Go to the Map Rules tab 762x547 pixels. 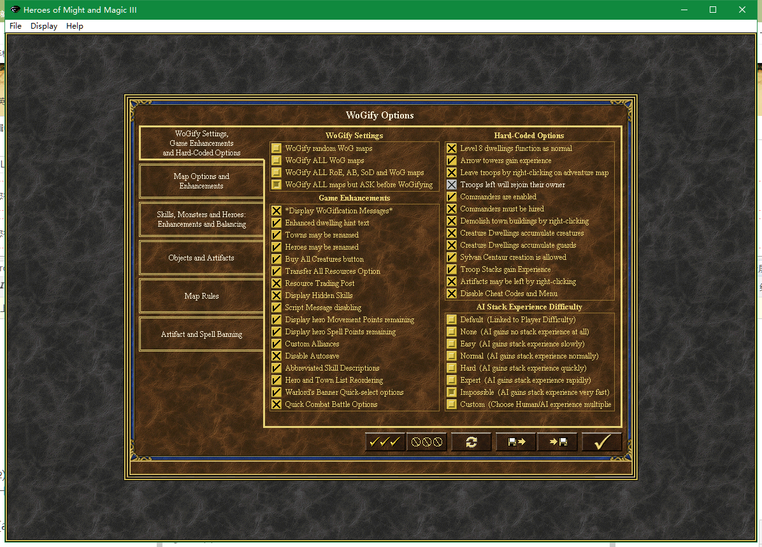201,296
